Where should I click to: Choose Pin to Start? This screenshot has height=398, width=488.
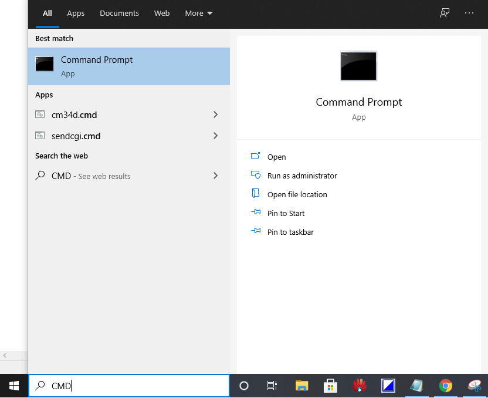286,213
